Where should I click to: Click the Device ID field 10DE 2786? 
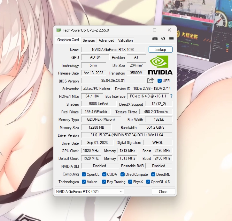point(152,89)
